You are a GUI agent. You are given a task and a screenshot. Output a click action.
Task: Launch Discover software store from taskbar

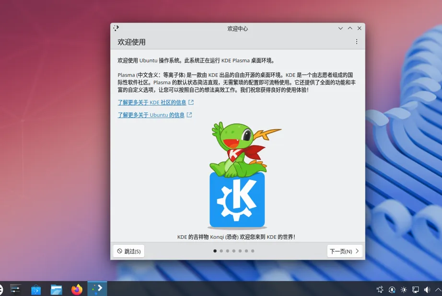tap(36, 289)
